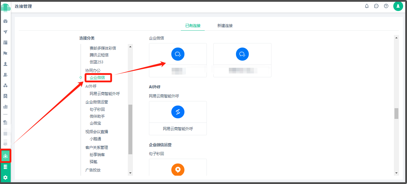Open the contact bookmark icon in sidebar
This screenshot has height=184, width=407.
[5, 96]
